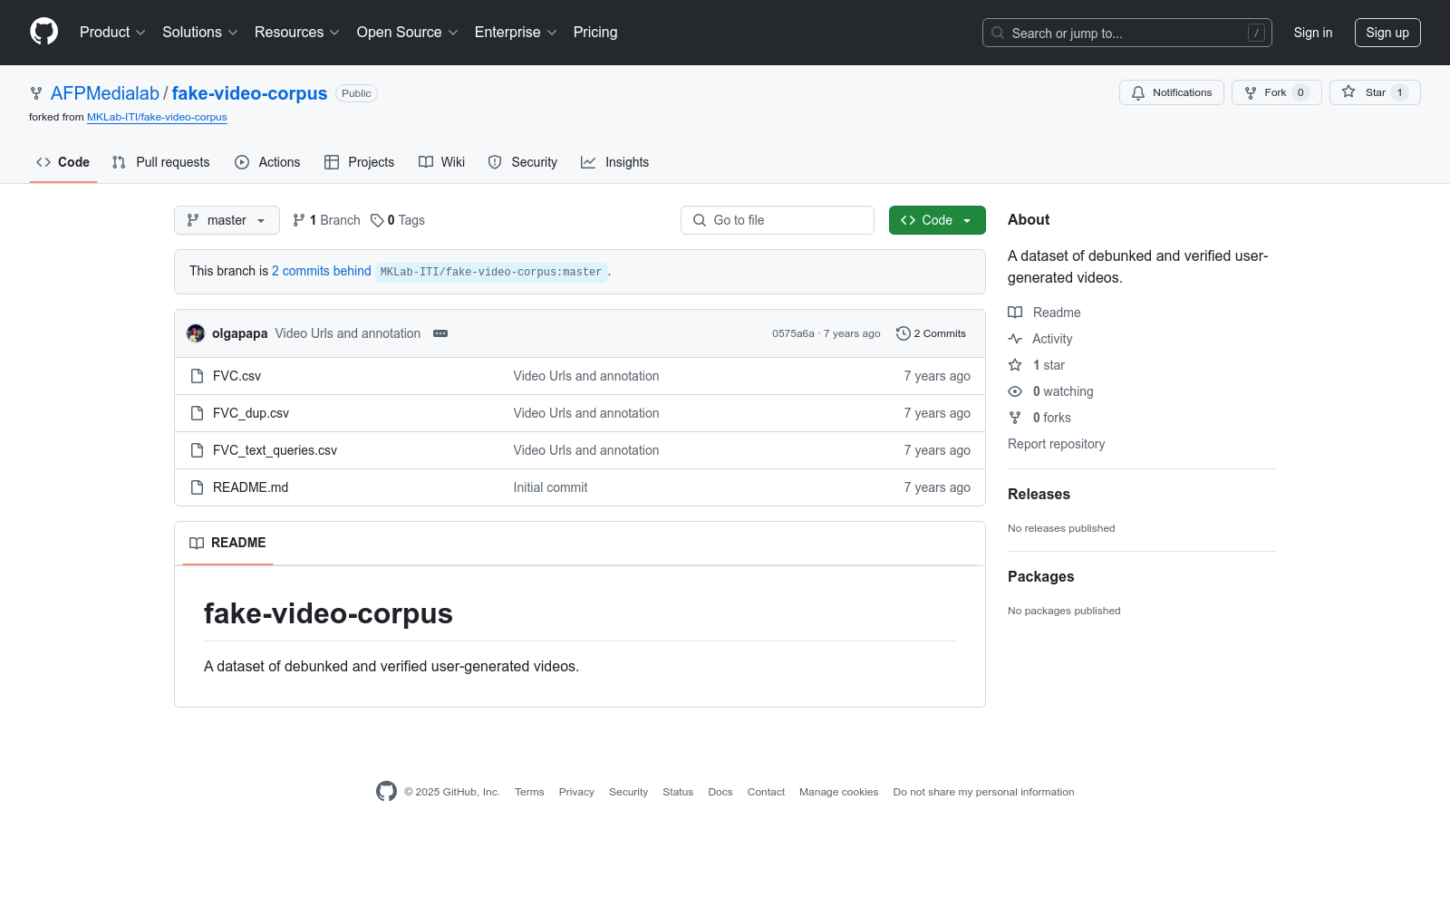1450x906 pixels.
Task: Go to Pricing page
Action: (x=595, y=33)
